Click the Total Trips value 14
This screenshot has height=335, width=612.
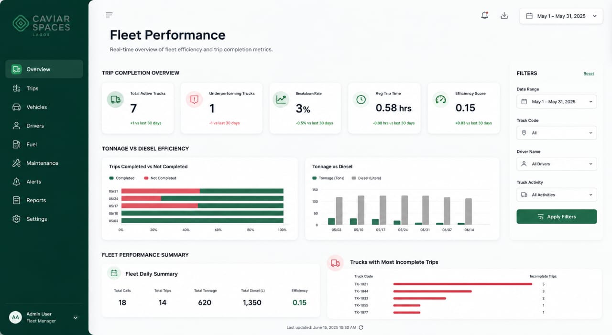point(163,303)
